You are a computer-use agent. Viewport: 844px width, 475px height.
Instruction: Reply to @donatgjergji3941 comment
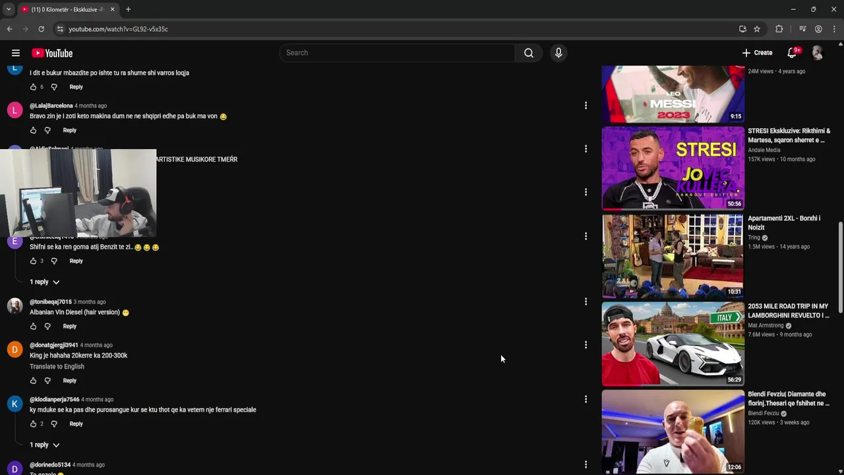pyautogui.click(x=69, y=380)
